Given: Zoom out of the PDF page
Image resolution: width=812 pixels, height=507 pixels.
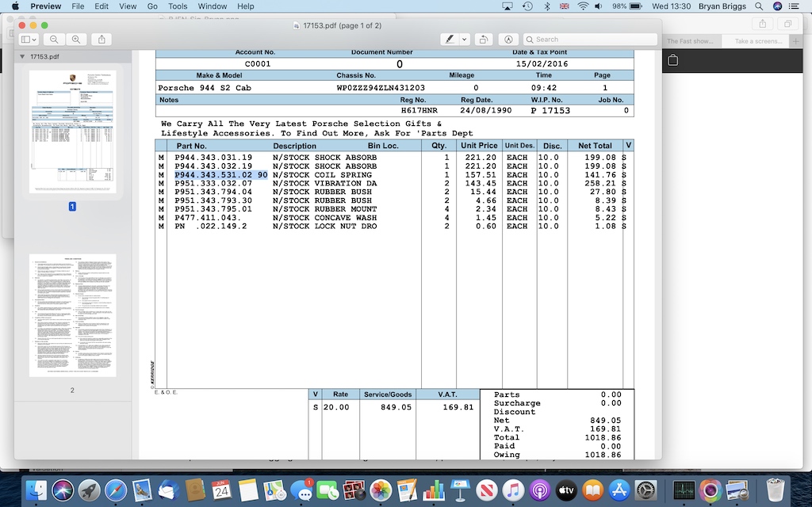Looking at the screenshot, I should 54,40.
